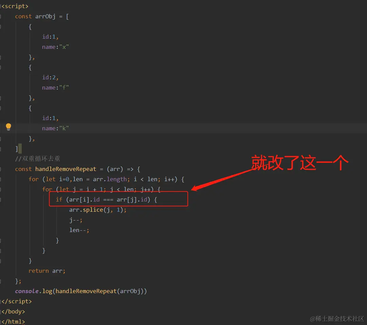This screenshot has width=367, height=325.
Task: Click the closing ] bracket of arrObj
Action: 17,149
